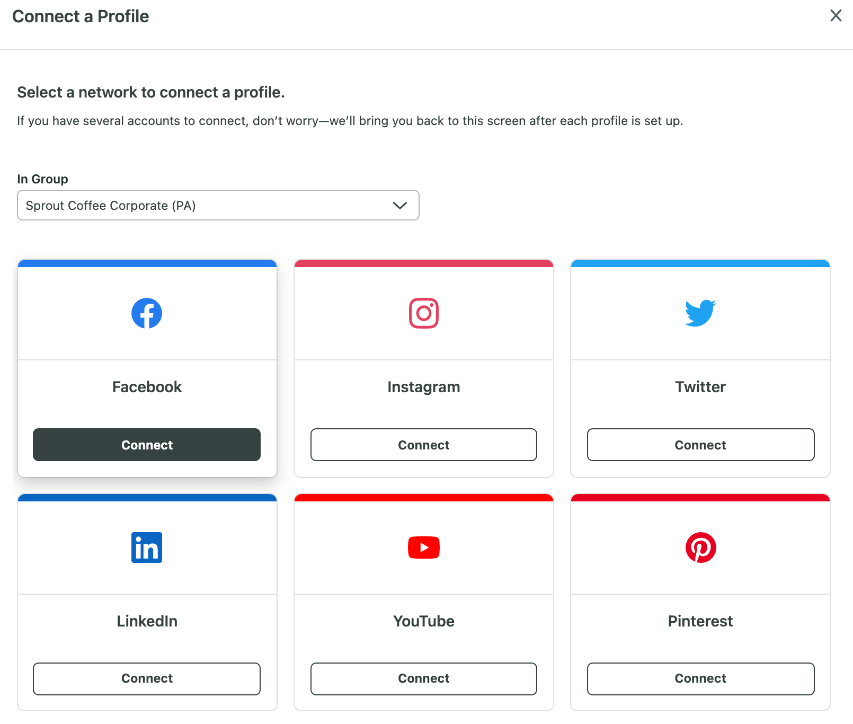Click the YouTube play icon

(x=423, y=548)
